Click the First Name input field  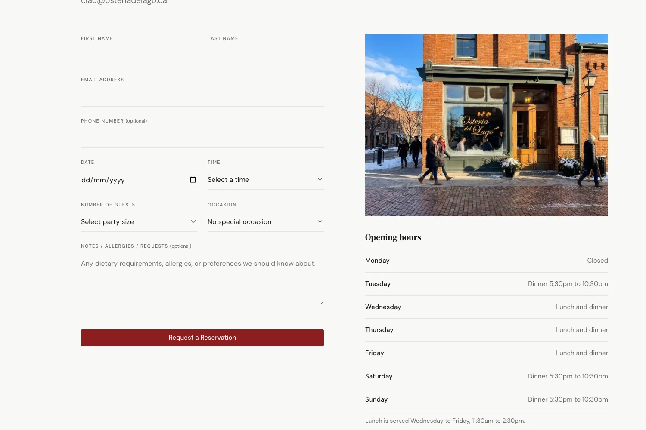tap(139, 55)
